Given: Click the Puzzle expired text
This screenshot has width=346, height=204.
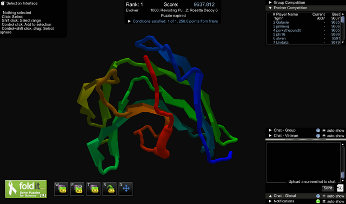Looking at the screenshot, I should [x=173, y=16].
